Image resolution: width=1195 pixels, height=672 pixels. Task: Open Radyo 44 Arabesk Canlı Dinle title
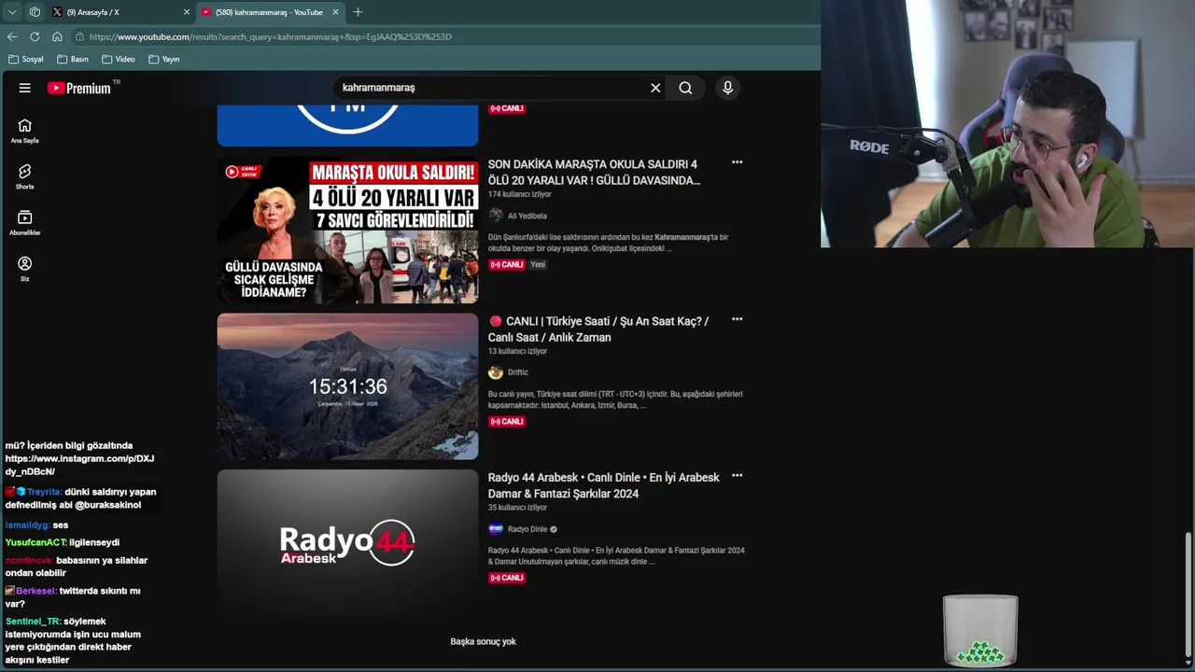pos(603,485)
